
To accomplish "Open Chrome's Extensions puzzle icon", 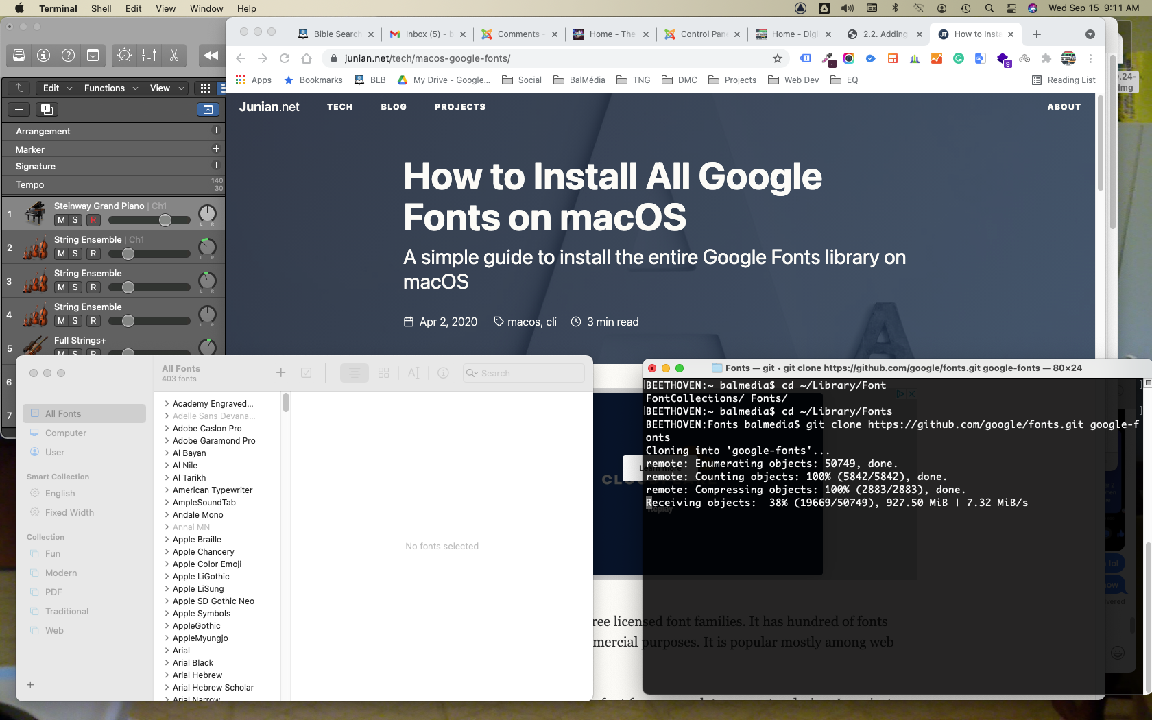I will (x=1046, y=58).
